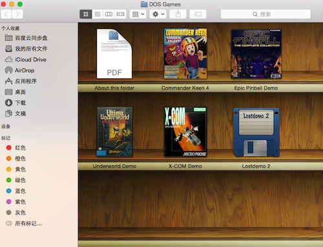Select the red 红色 tag dot
The image size is (323, 247).
(x=8, y=148)
